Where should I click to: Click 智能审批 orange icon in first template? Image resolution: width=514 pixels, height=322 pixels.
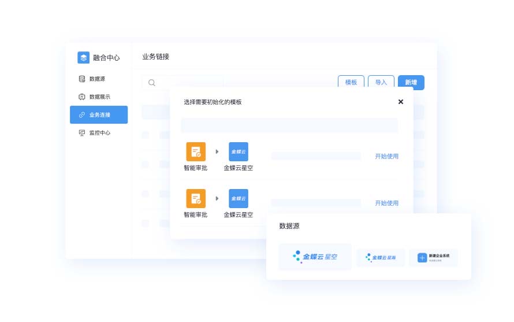coord(196,151)
